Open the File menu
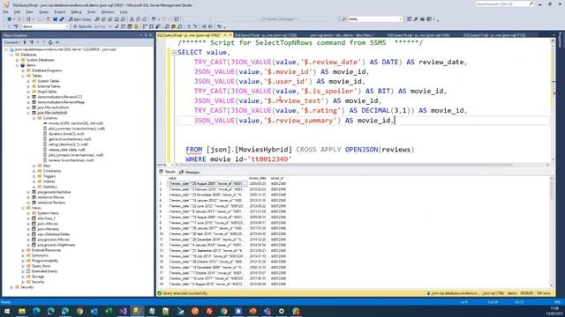565x317 pixels. [x=6, y=11]
